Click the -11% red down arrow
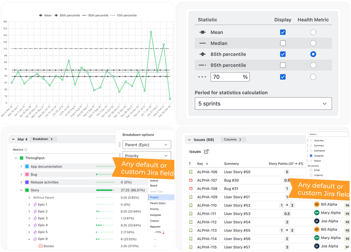Screen dimensions: 351x252 (163, 233)
